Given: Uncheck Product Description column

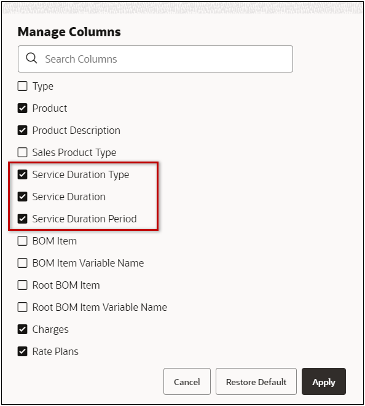Looking at the screenshot, I should pos(23,130).
